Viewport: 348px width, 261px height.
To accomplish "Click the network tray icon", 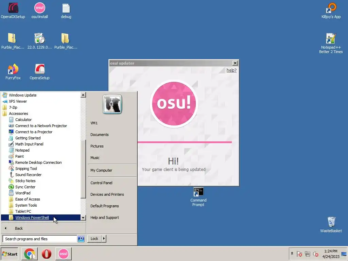I will click(307, 254).
